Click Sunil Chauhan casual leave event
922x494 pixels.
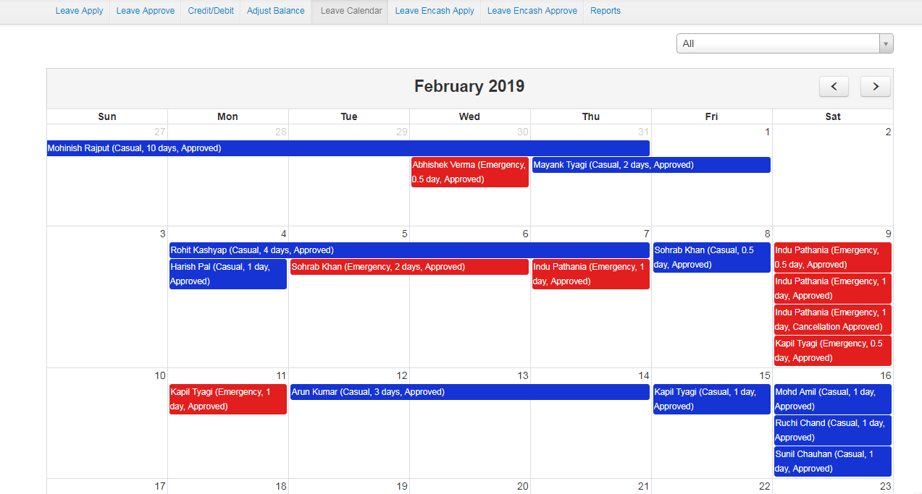[832, 461]
